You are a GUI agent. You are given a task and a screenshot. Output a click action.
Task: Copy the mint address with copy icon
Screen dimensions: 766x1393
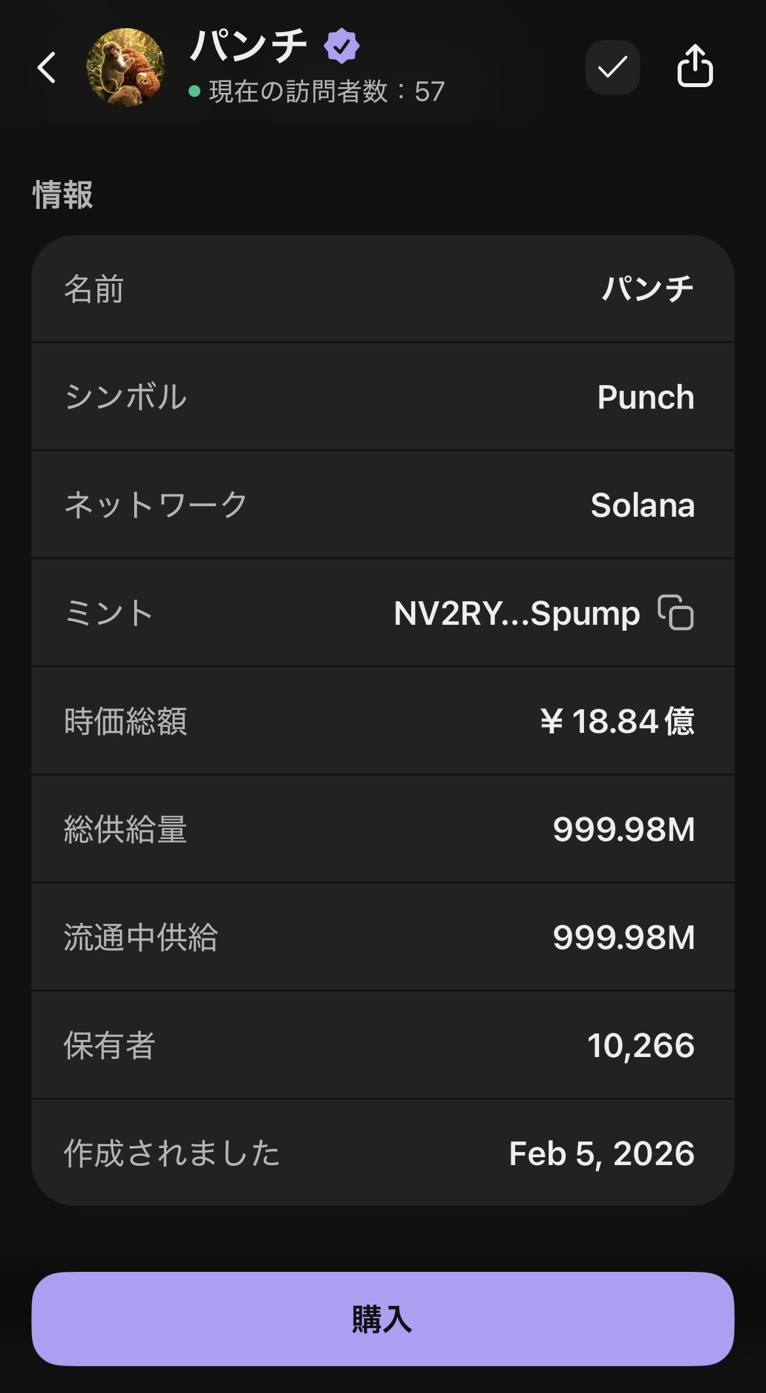676,613
